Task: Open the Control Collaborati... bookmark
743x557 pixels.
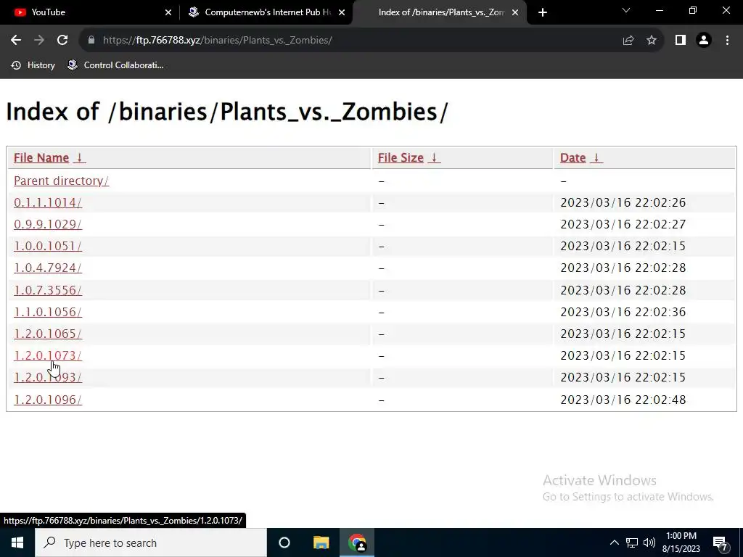Action: 115,65
